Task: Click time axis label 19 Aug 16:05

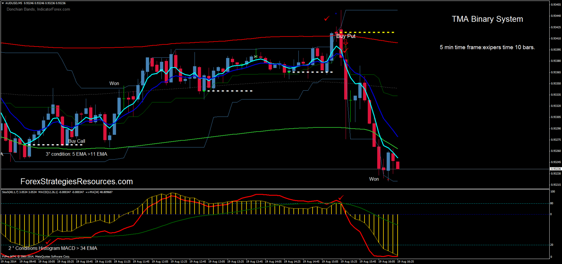Action: click(x=387, y=262)
